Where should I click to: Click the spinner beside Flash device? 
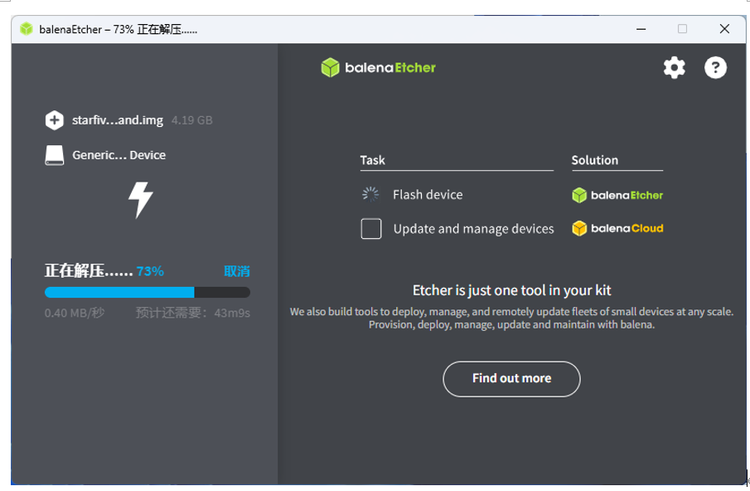pyautogui.click(x=370, y=194)
